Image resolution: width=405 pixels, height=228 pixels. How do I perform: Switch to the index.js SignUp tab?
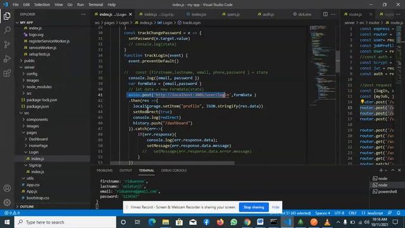pos(158,15)
